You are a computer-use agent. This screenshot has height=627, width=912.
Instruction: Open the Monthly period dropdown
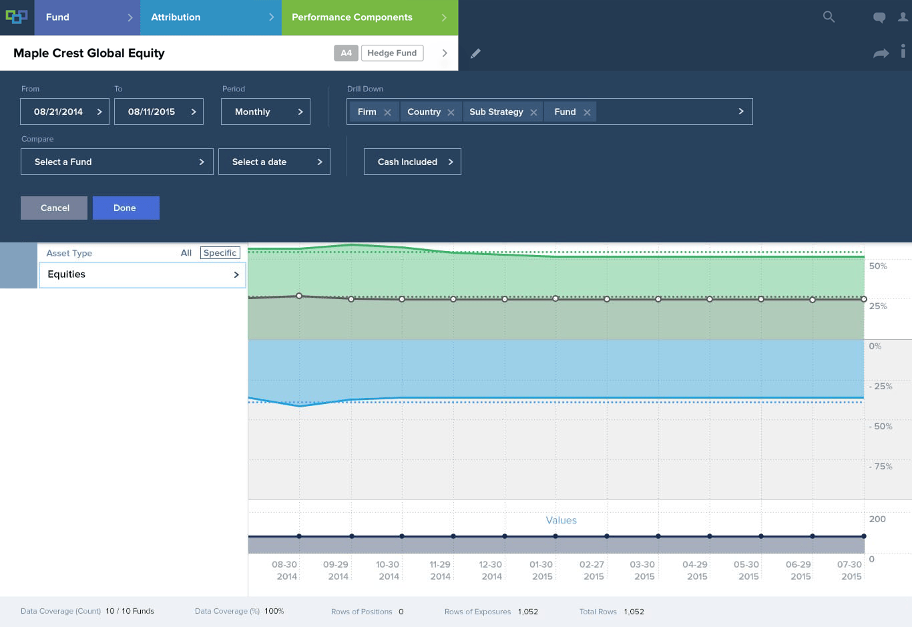tap(266, 112)
